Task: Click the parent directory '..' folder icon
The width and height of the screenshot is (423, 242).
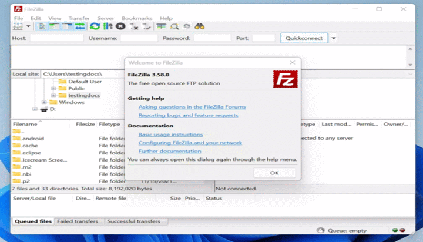Action: 16,132
